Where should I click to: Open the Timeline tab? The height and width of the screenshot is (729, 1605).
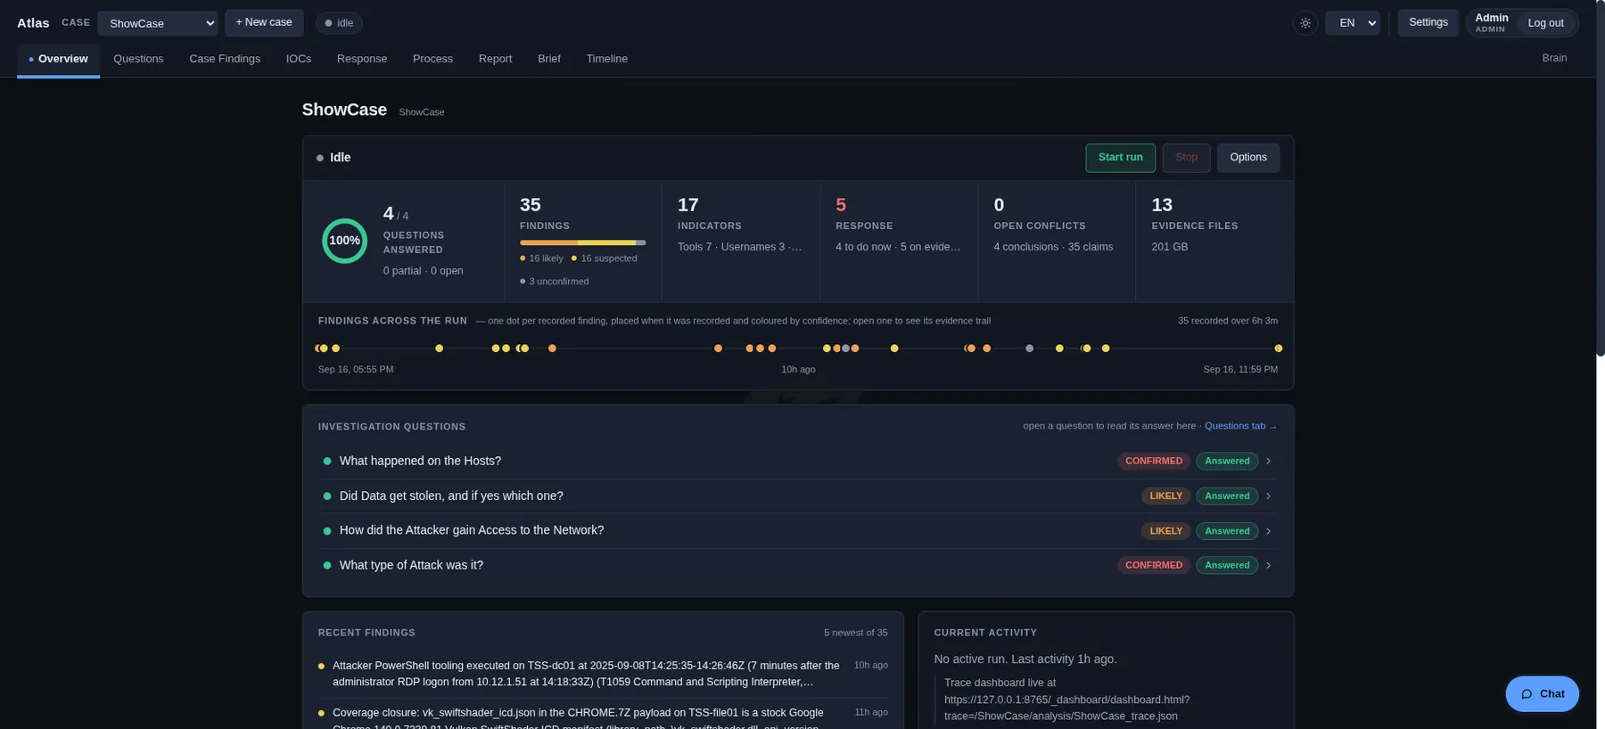click(x=606, y=59)
